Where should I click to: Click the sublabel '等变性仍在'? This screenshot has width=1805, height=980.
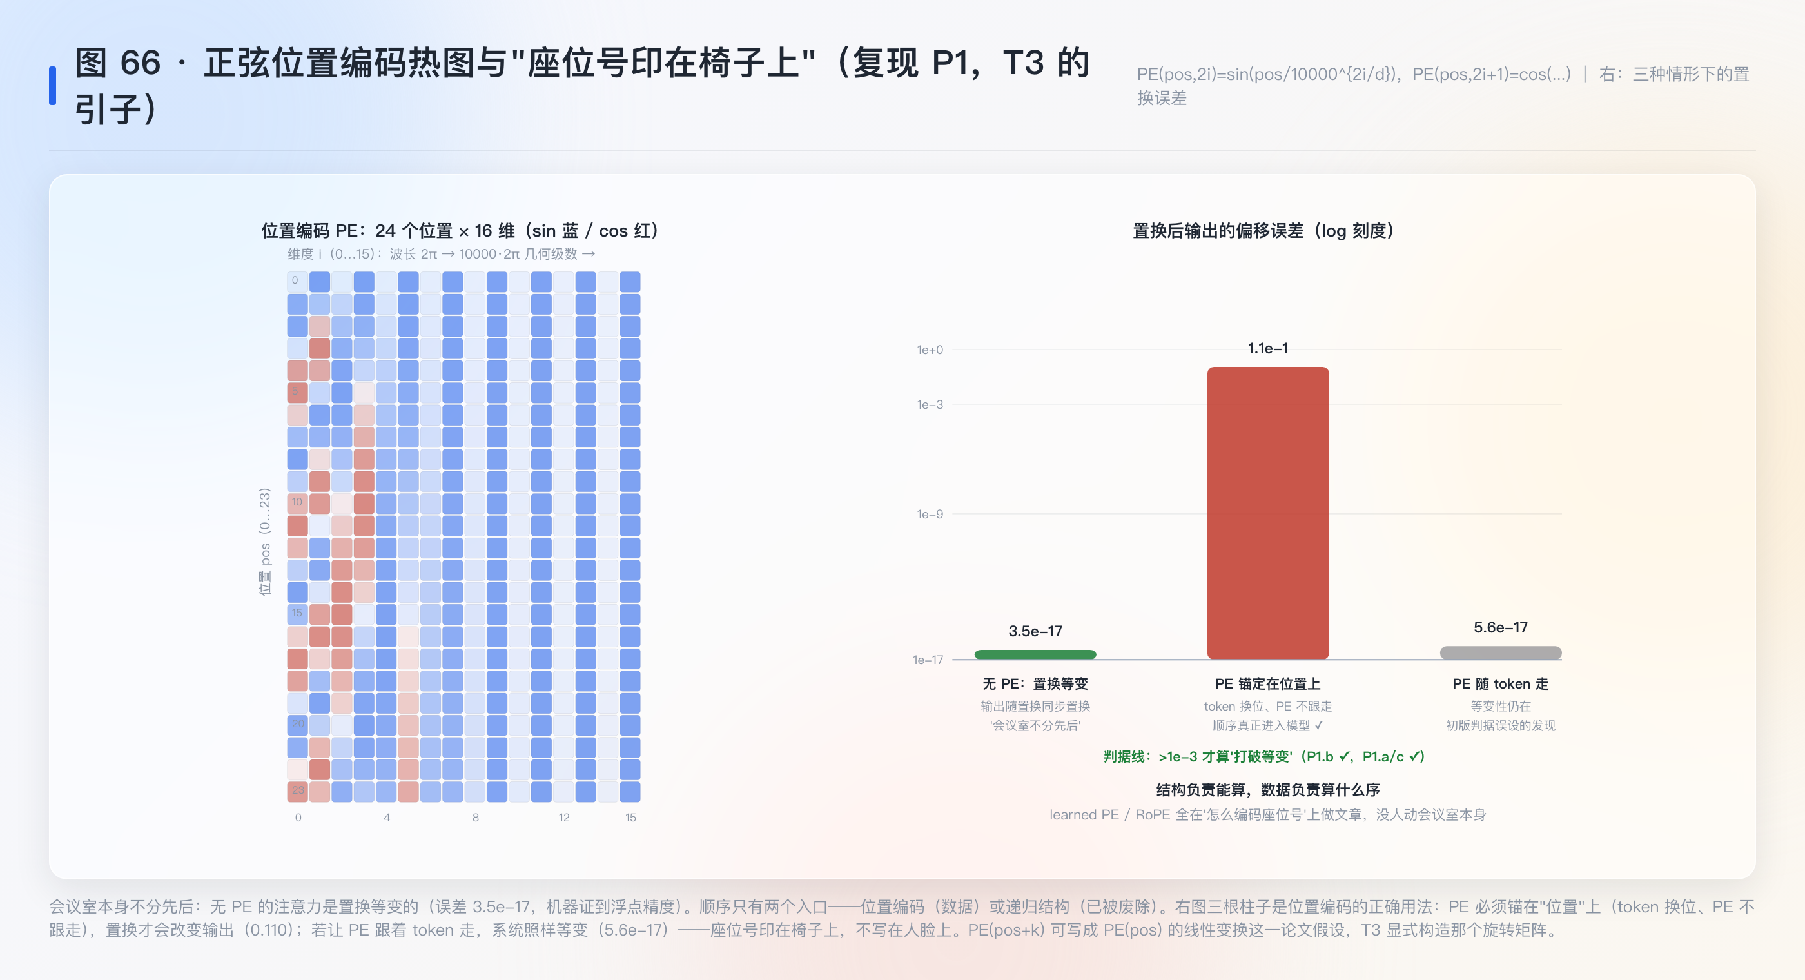pos(1500,706)
